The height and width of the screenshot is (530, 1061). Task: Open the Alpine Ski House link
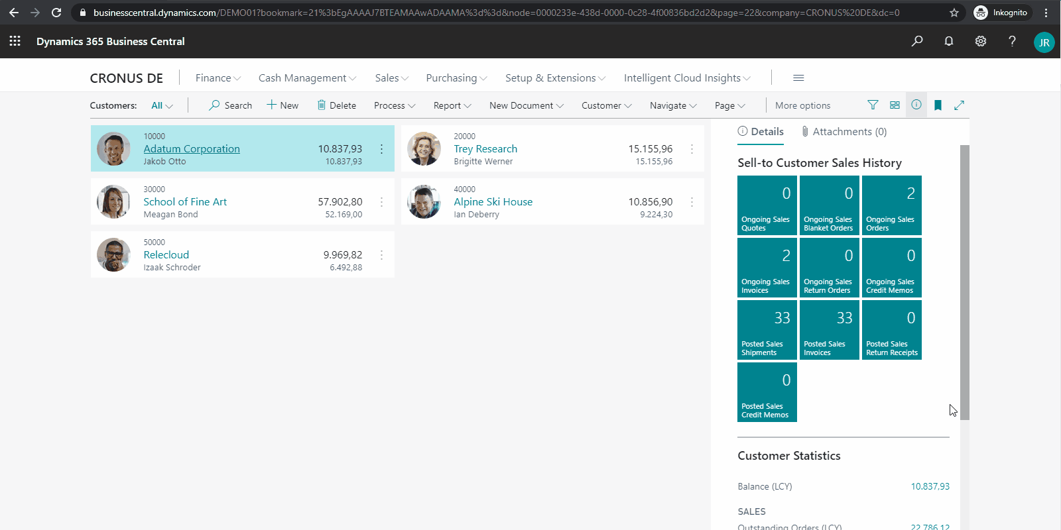click(493, 201)
